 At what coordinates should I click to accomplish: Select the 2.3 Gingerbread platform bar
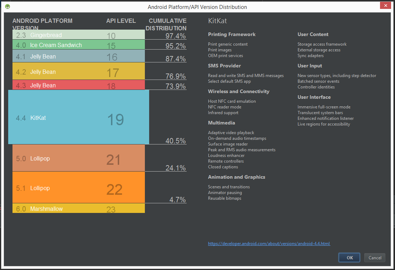(x=79, y=35)
